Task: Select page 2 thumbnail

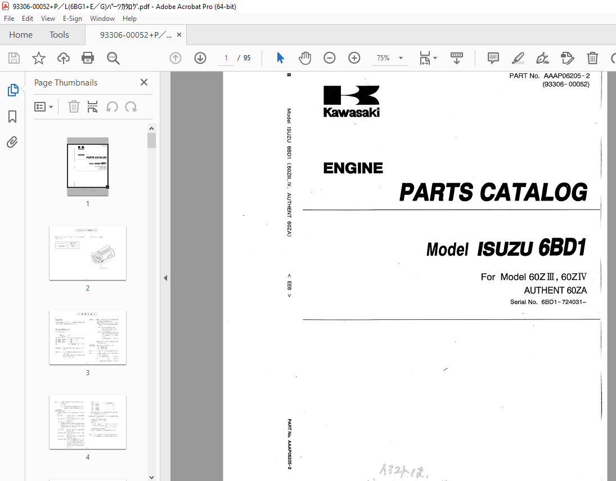Action: [x=88, y=253]
